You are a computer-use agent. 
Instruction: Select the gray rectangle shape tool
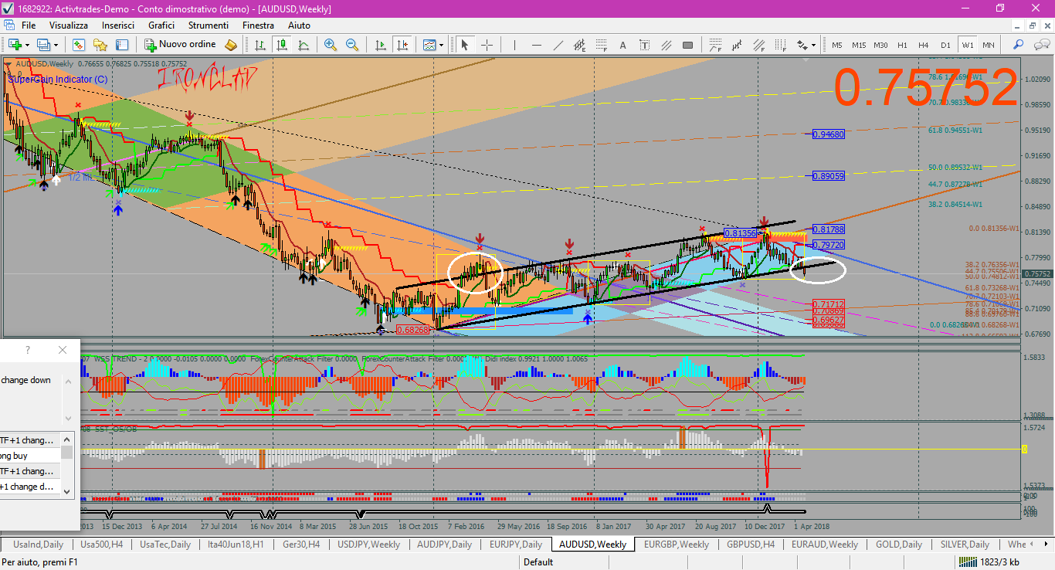(688, 45)
